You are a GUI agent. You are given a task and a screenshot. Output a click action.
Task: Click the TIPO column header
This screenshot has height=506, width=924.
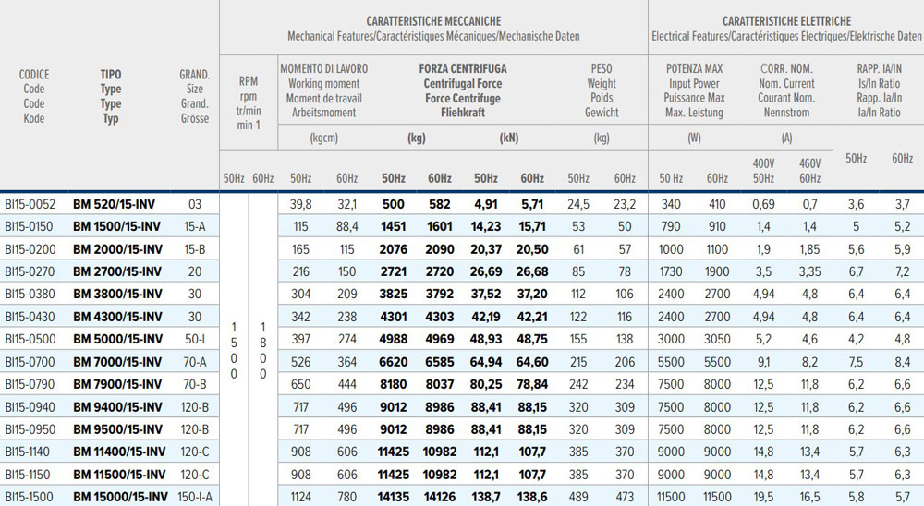[x=111, y=75]
